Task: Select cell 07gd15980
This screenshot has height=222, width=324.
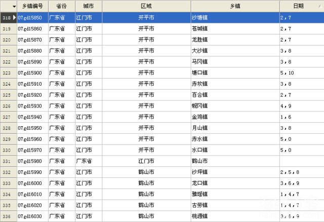Action: [32, 161]
